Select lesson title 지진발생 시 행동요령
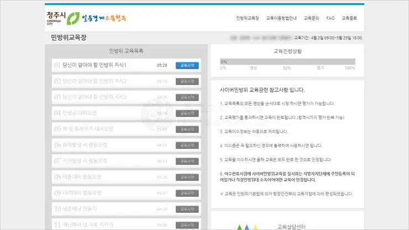The width and height of the screenshot is (409, 230). tap(85, 160)
